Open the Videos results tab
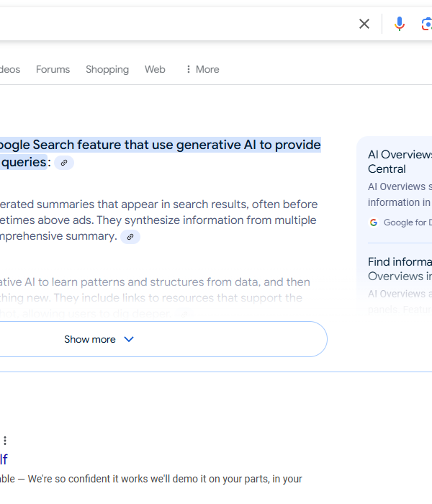This screenshot has width=432, height=504. coord(10,69)
